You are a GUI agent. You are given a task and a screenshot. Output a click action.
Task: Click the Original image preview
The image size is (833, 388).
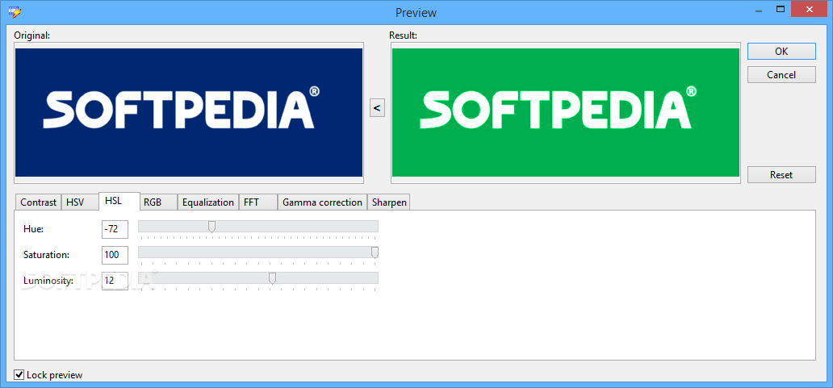[x=189, y=112]
